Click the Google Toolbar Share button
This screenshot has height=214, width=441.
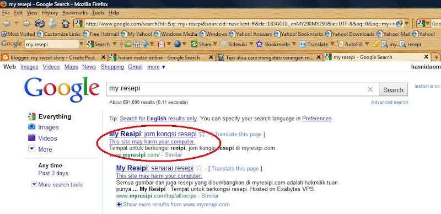point(202,44)
